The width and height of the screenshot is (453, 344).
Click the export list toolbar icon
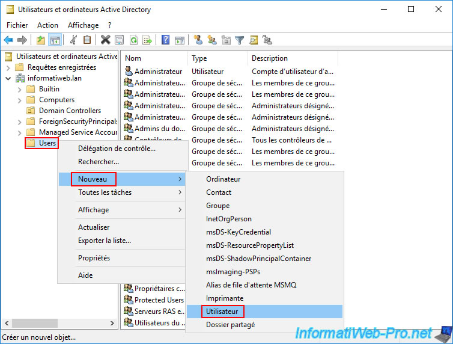pos(147,40)
